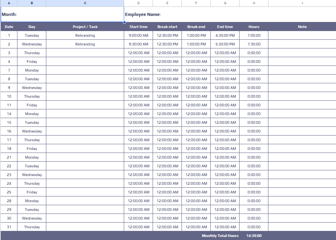Screen dimensions: 336x240
Task: Click column I header
Action: tap(302, 3)
